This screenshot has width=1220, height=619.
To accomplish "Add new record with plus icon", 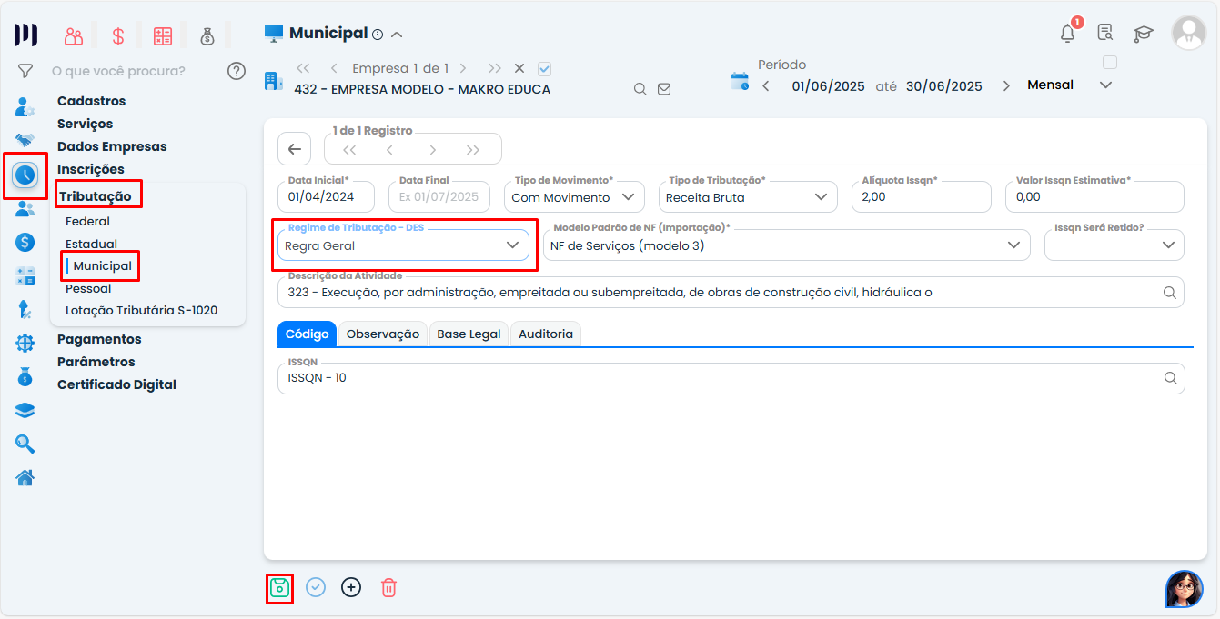I will click(351, 587).
